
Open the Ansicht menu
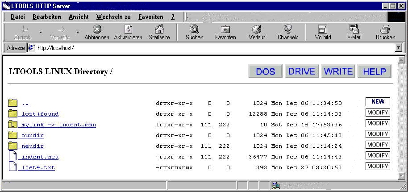coord(79,17)
